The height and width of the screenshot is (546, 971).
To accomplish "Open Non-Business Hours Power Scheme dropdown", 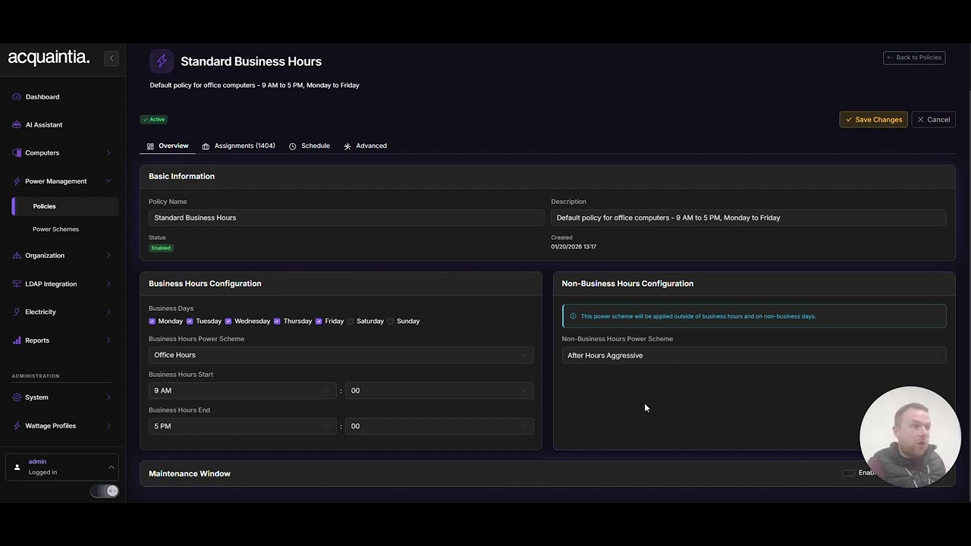I will (x=753, y=356).
